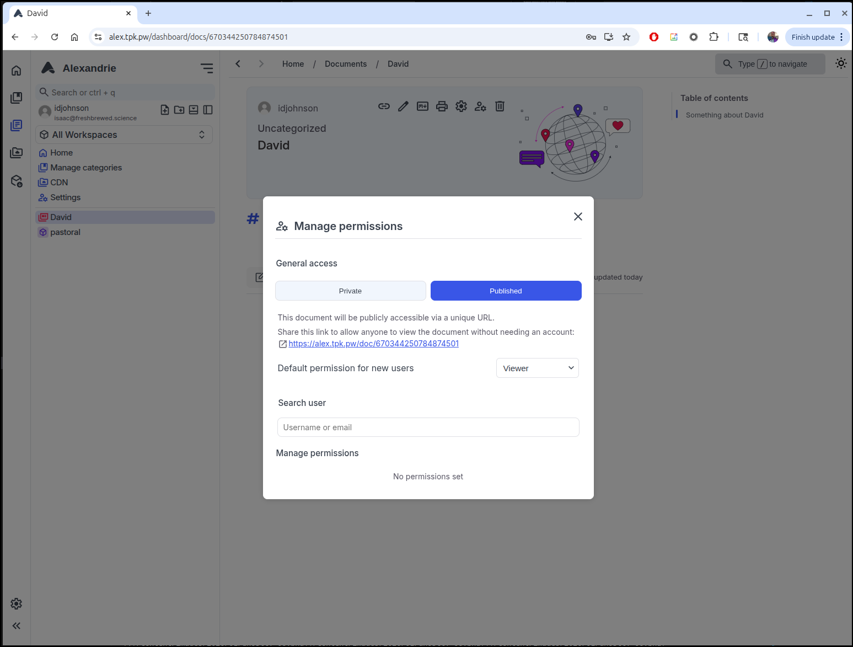Close the Manage permissions dialog

(x=577, y=217)
